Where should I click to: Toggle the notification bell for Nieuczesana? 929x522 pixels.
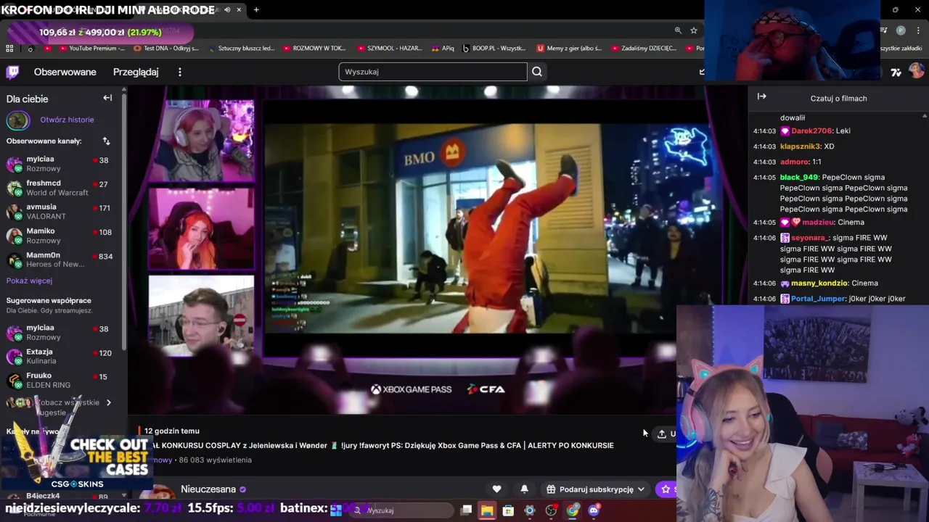tap(524, 489)
